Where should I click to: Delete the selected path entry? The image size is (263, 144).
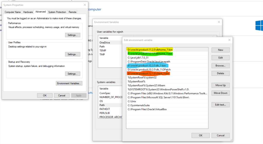tap(220, 73)
